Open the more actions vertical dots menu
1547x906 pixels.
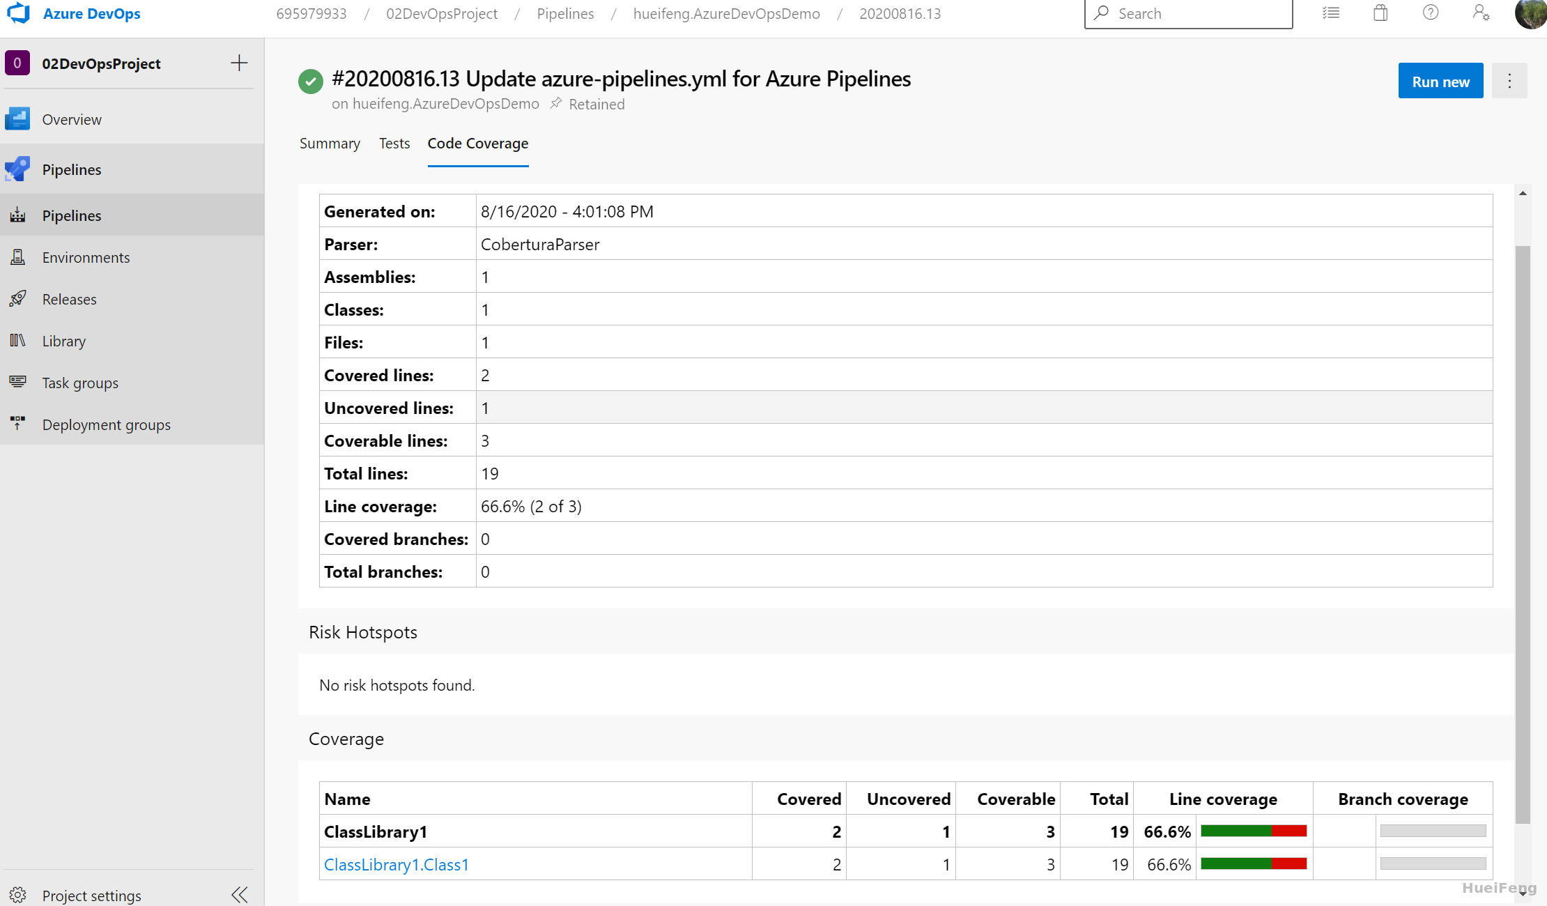(x=1509, y=81)
